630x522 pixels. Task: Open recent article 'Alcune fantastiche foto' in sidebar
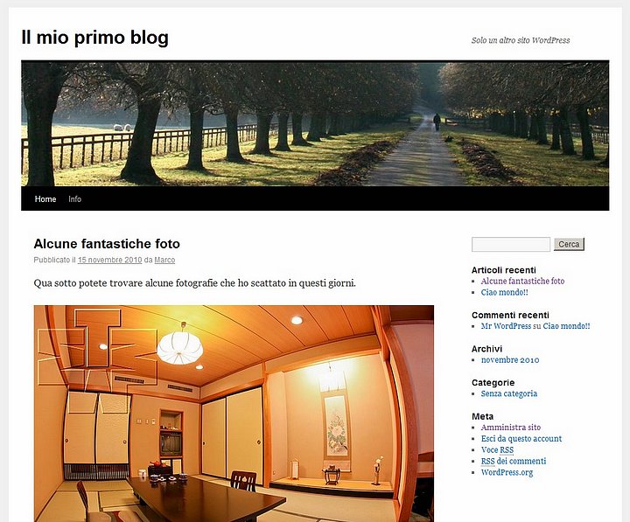522,281
